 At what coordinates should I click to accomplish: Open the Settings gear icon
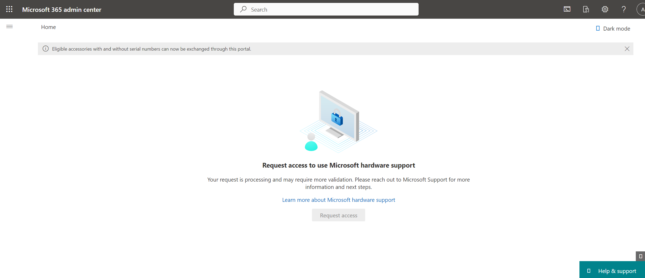coord(605,9)
